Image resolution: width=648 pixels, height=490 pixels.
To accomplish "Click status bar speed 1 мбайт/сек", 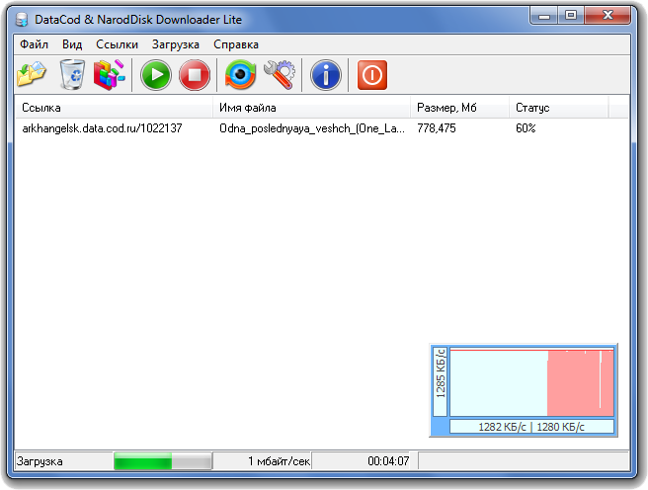I will [279, 461].
